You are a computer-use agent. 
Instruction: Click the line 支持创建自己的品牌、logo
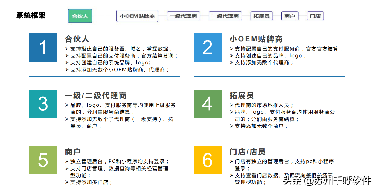268,56
